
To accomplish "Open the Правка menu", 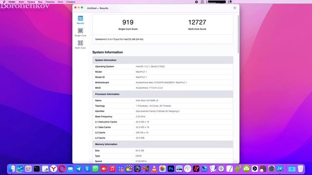I will 31,2.
